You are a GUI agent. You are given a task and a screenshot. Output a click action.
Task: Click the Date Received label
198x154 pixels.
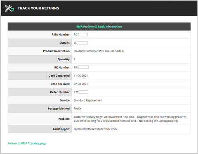pos(60,84)
